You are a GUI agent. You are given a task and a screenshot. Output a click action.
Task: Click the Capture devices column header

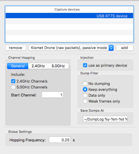point(67,9)
